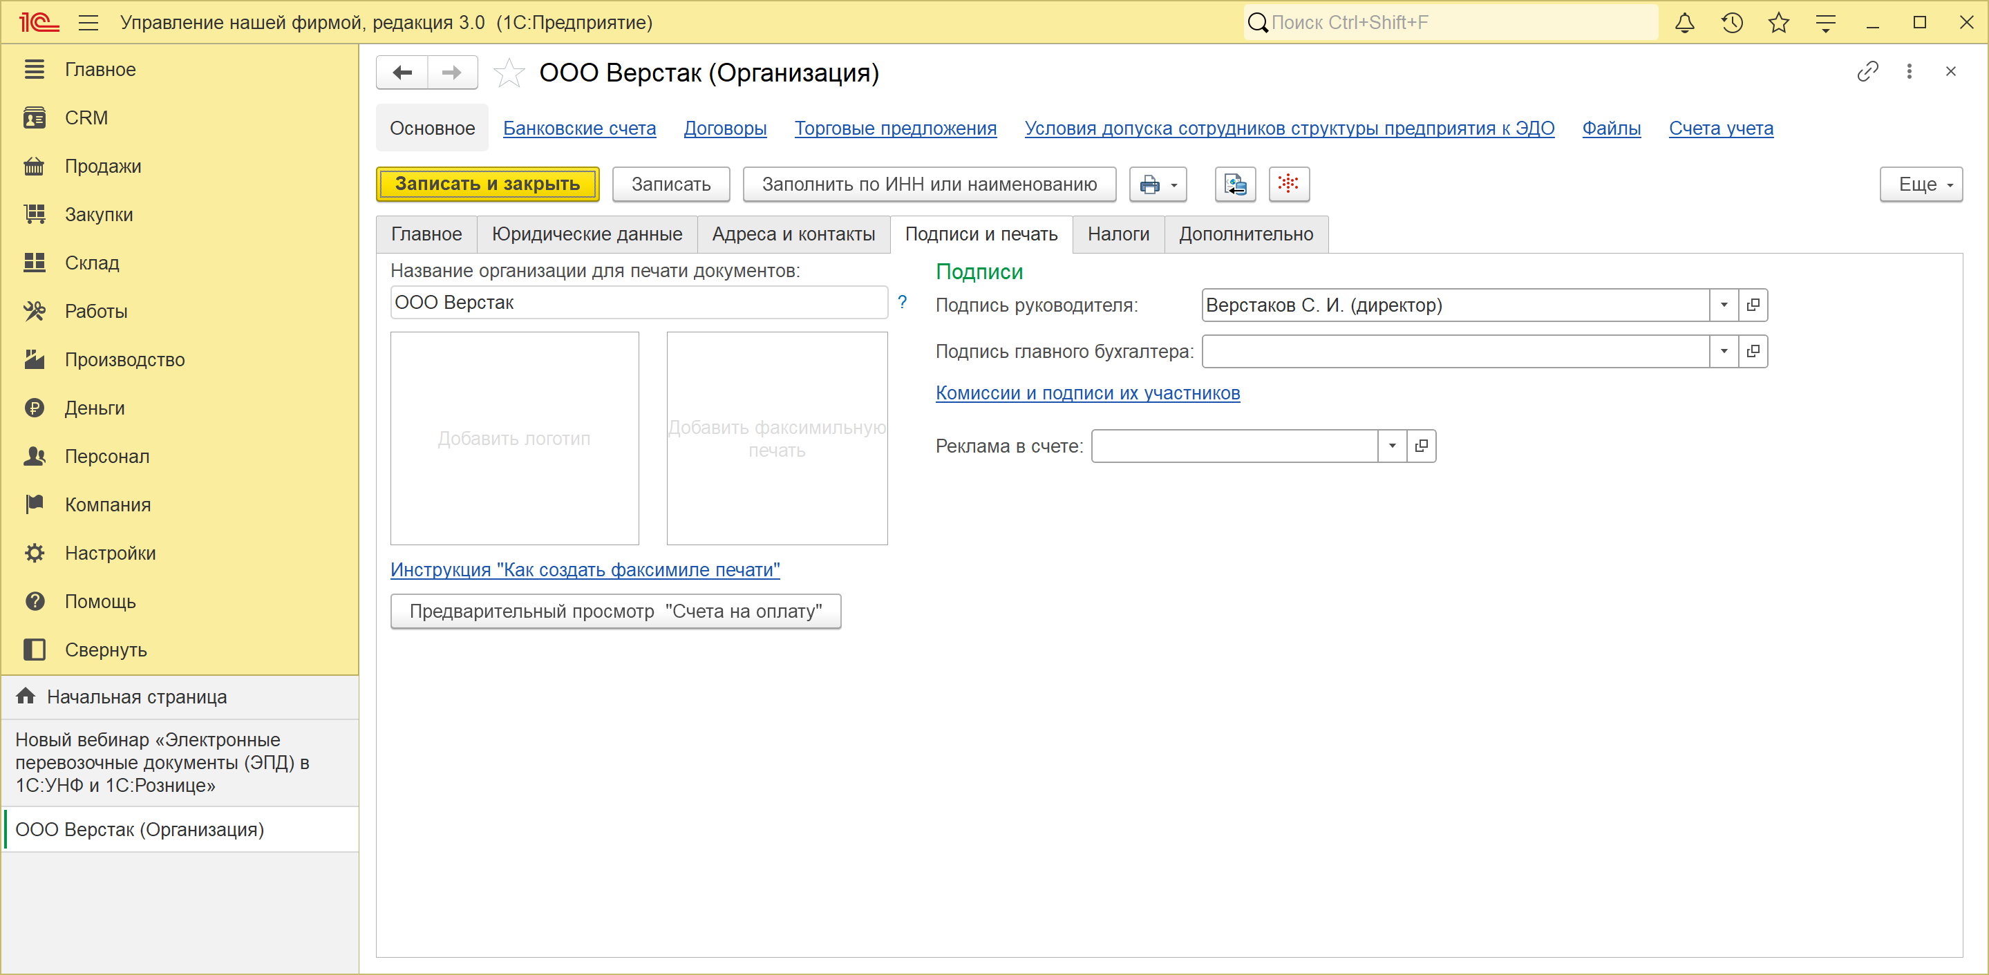This screenshot has width=1989, height=975.
Task: Open CRM section in sidebar
Action: pos(180,118)
